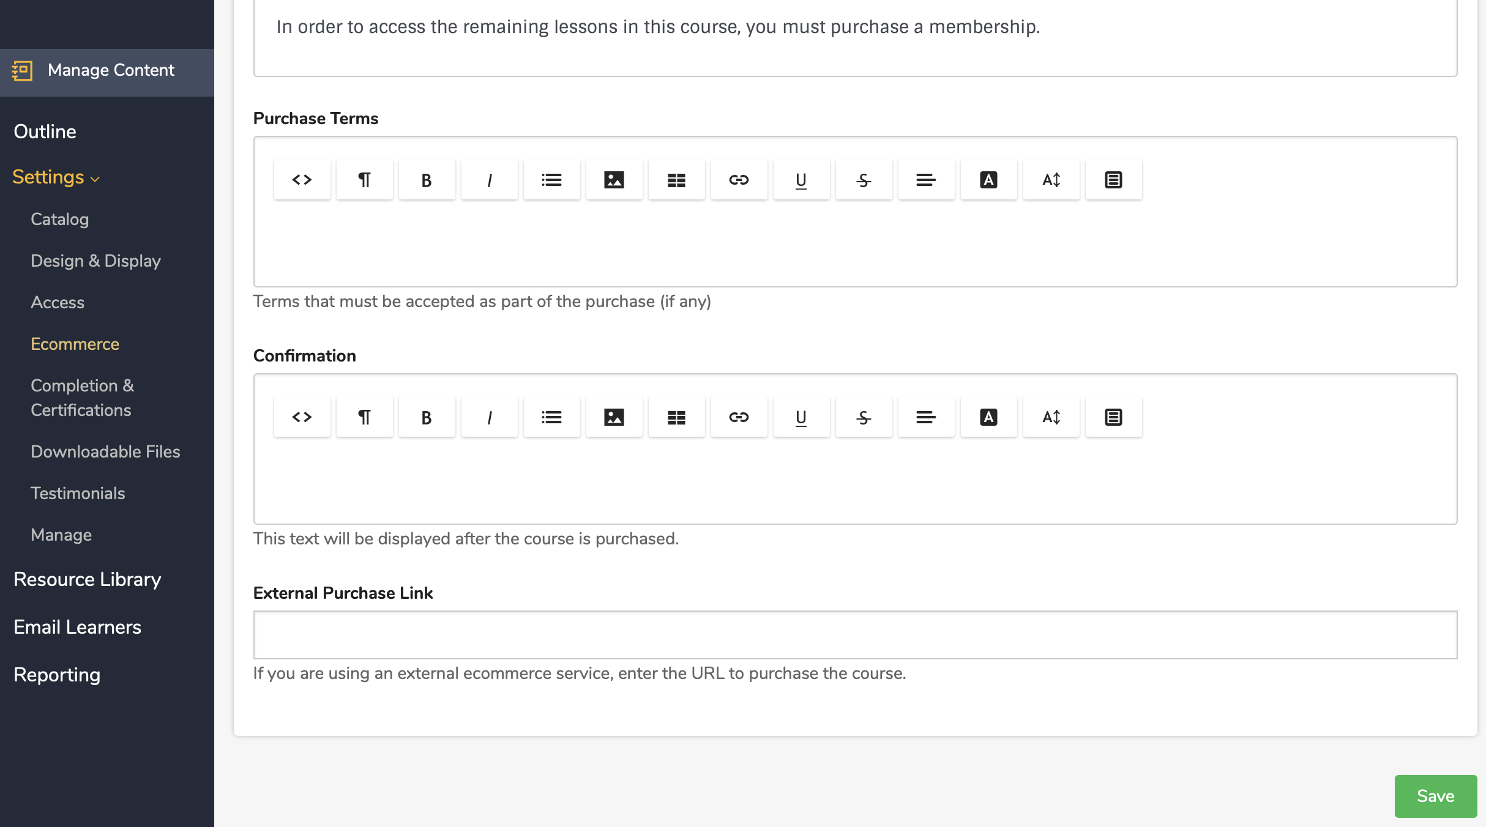Click the green Save button
Image resolution: width=1486 pixels, height=827 pixels.
click(x=1436, y=796)
